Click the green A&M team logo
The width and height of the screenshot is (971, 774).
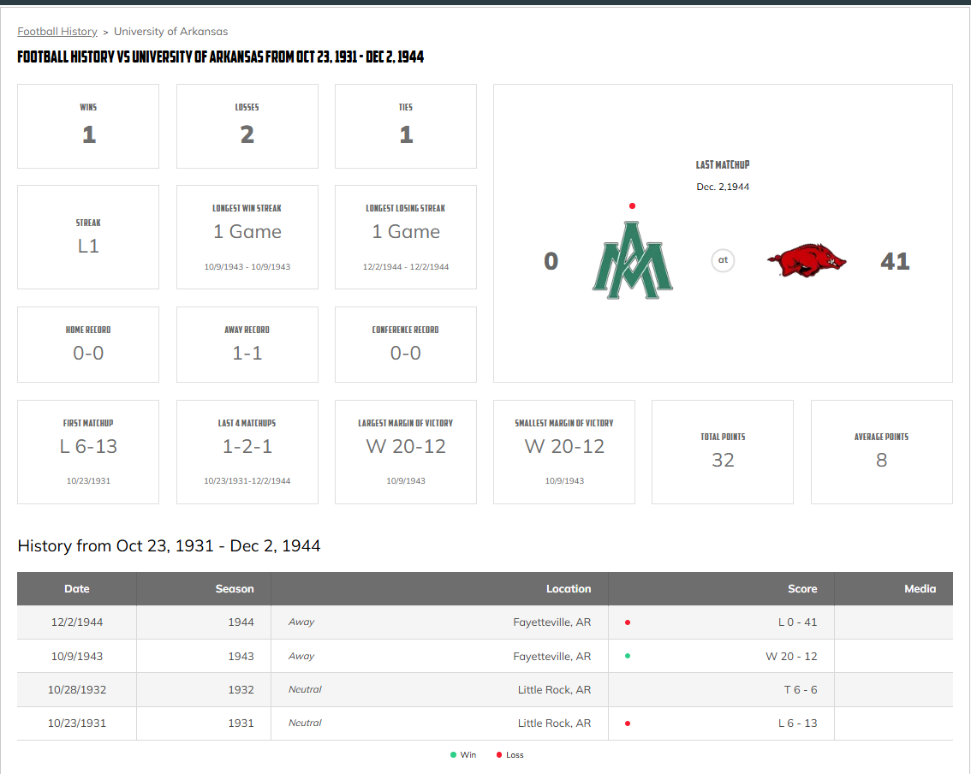click(x=632, y=260)
